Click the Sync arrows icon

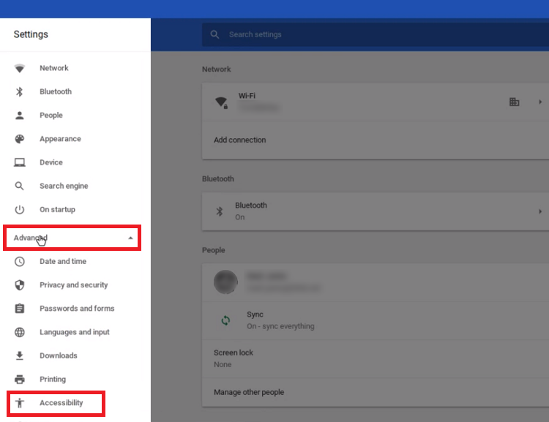(226, 320)
